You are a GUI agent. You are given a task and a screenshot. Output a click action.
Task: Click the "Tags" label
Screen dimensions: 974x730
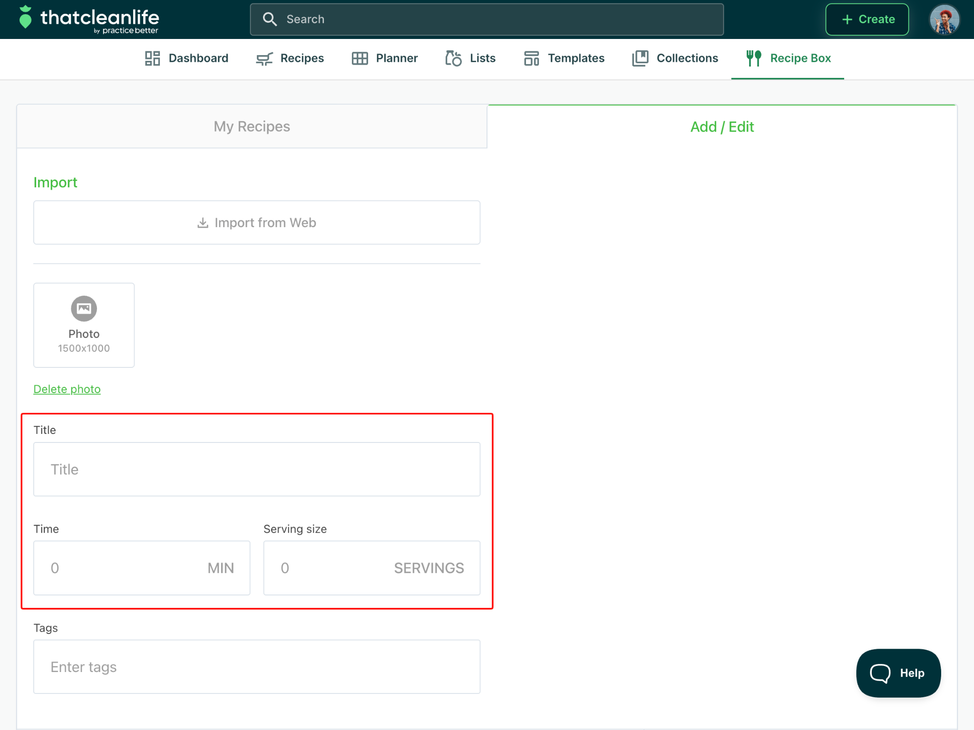pos(46,628)
